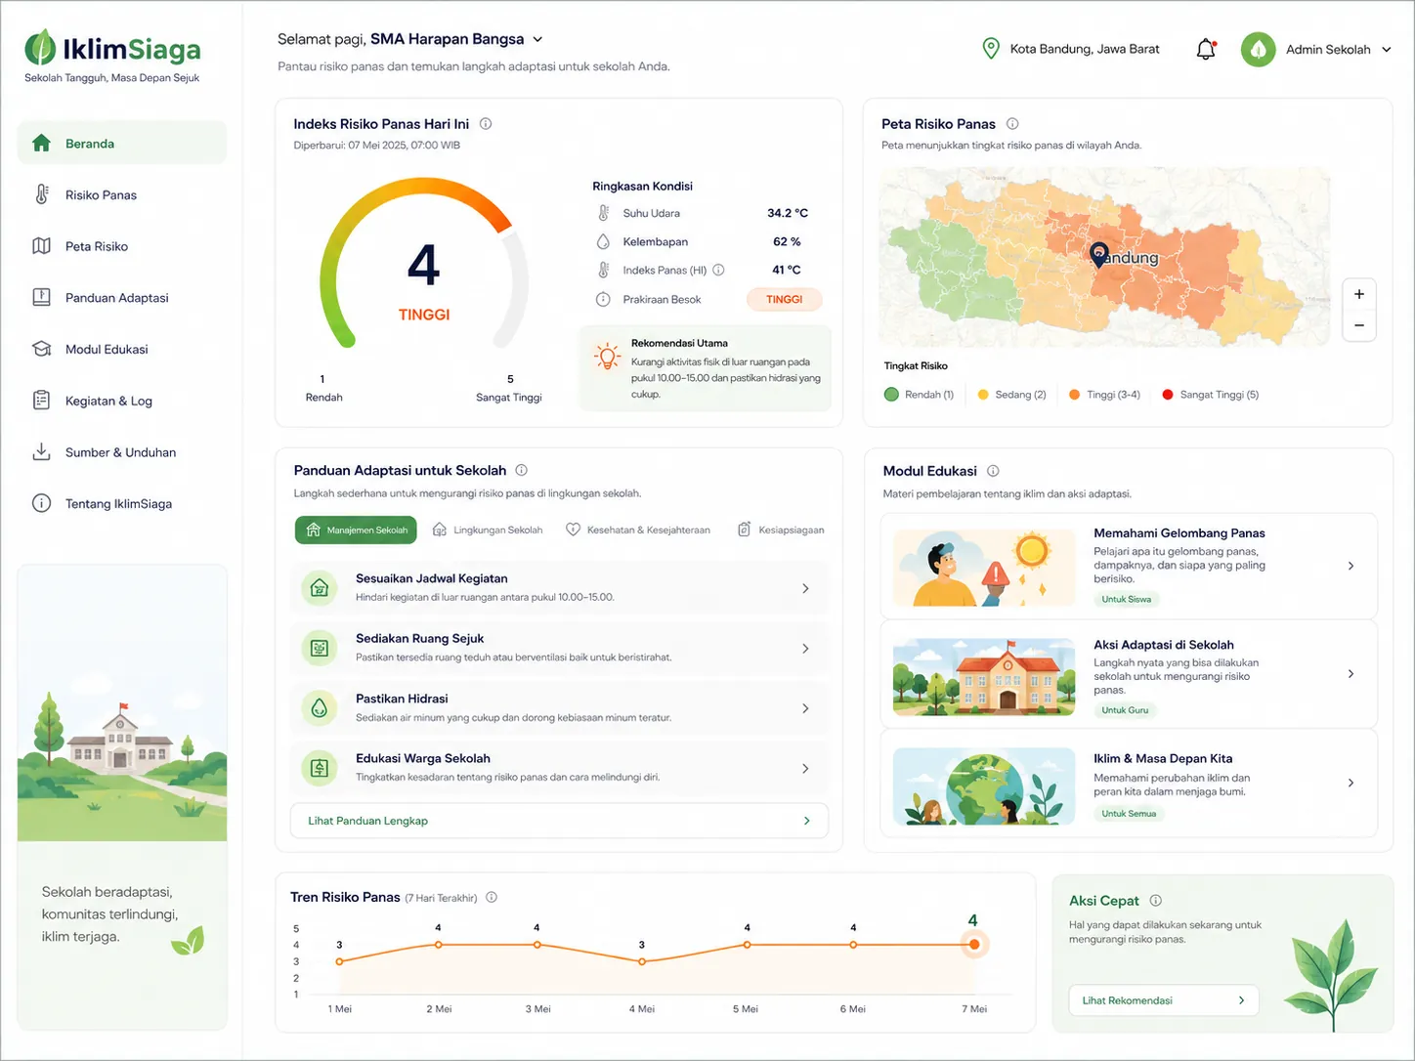
Task: Select the Manajemen Sekolah tab
Action: pos(356,530)
